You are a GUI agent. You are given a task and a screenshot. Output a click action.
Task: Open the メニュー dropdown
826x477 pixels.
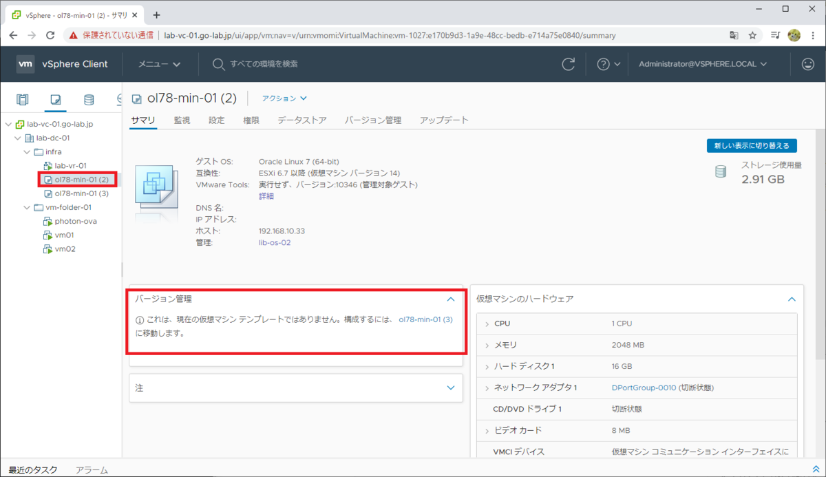pos(159,64)
